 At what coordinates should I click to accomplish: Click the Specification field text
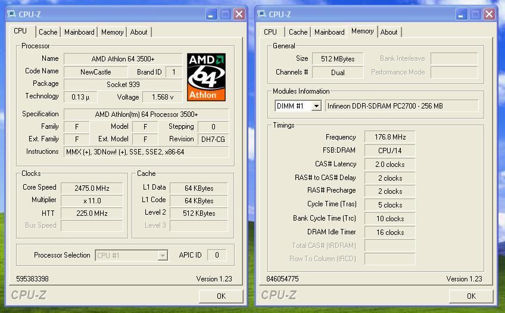pos(146,114)
